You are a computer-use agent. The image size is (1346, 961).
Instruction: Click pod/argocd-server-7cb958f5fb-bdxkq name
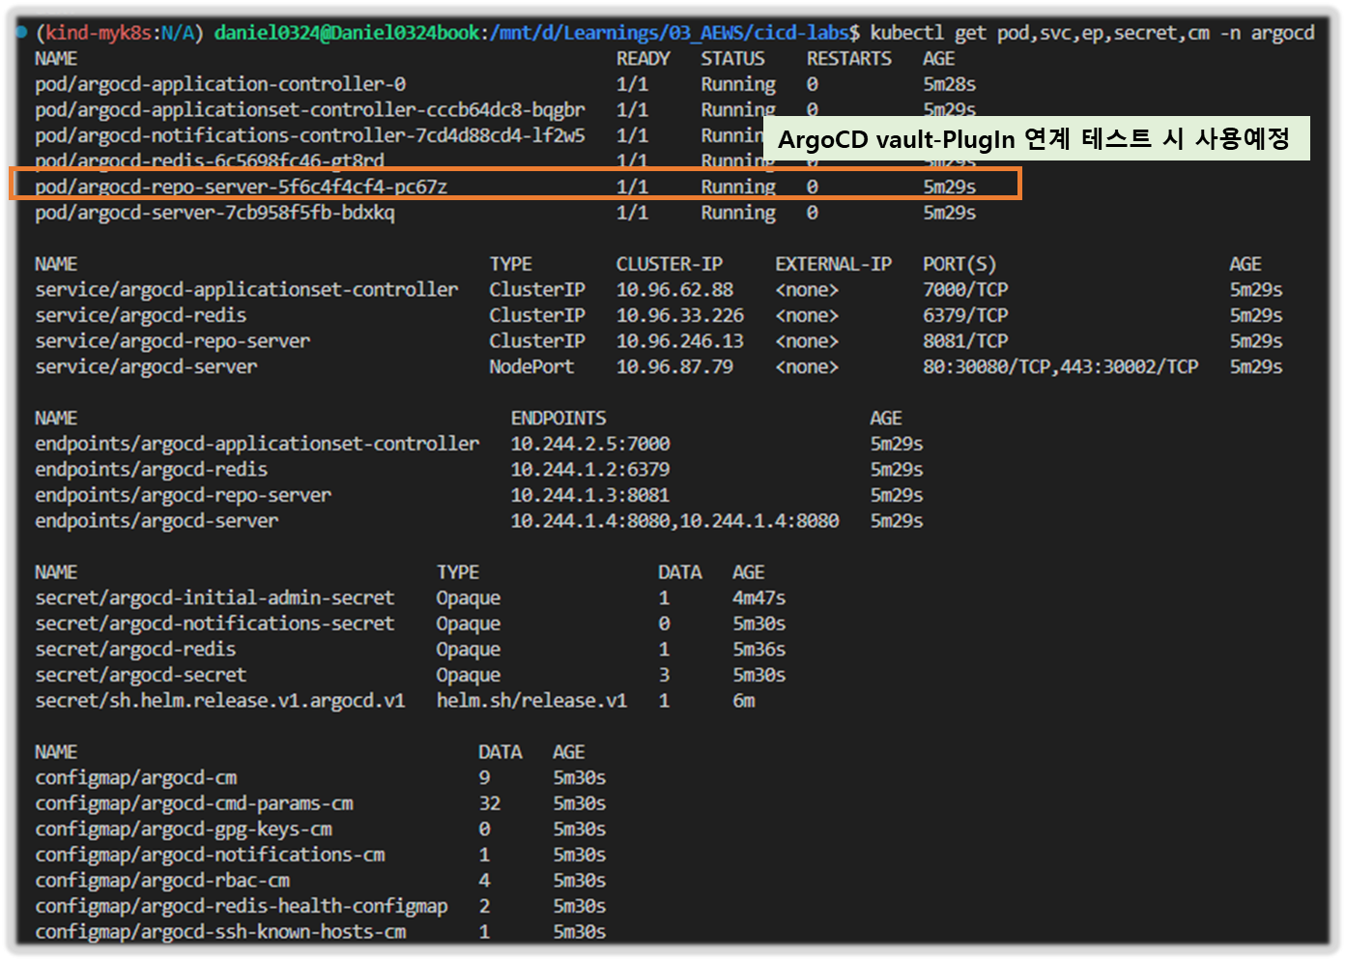pos(215,213)
